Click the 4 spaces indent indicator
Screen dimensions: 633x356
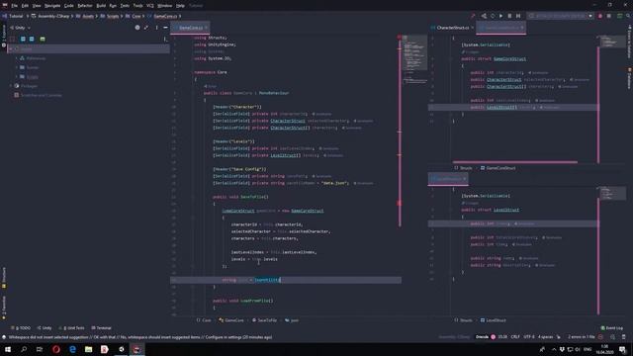pyautogui.click(x=545, y=337)
